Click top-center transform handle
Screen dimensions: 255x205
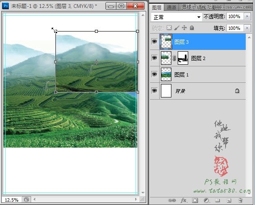(x=97, y=31)
